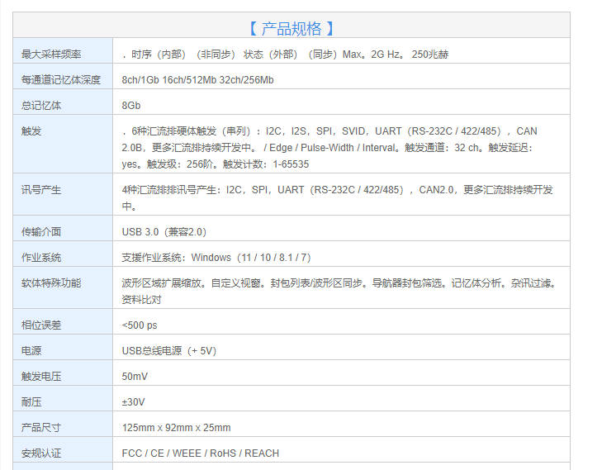Click the 最大采样频率 row label
Viewport: 602px width, 470px height.
click(x=51, y=55)
